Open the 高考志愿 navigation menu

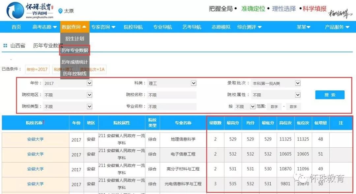point(44,27)
